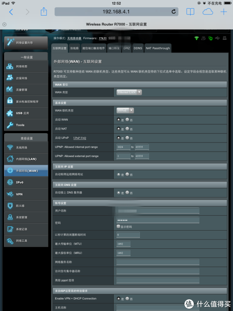Open WAN globe icon in sidebar
This screenshot has width=233, height=311.
click(x=10, y=170)
